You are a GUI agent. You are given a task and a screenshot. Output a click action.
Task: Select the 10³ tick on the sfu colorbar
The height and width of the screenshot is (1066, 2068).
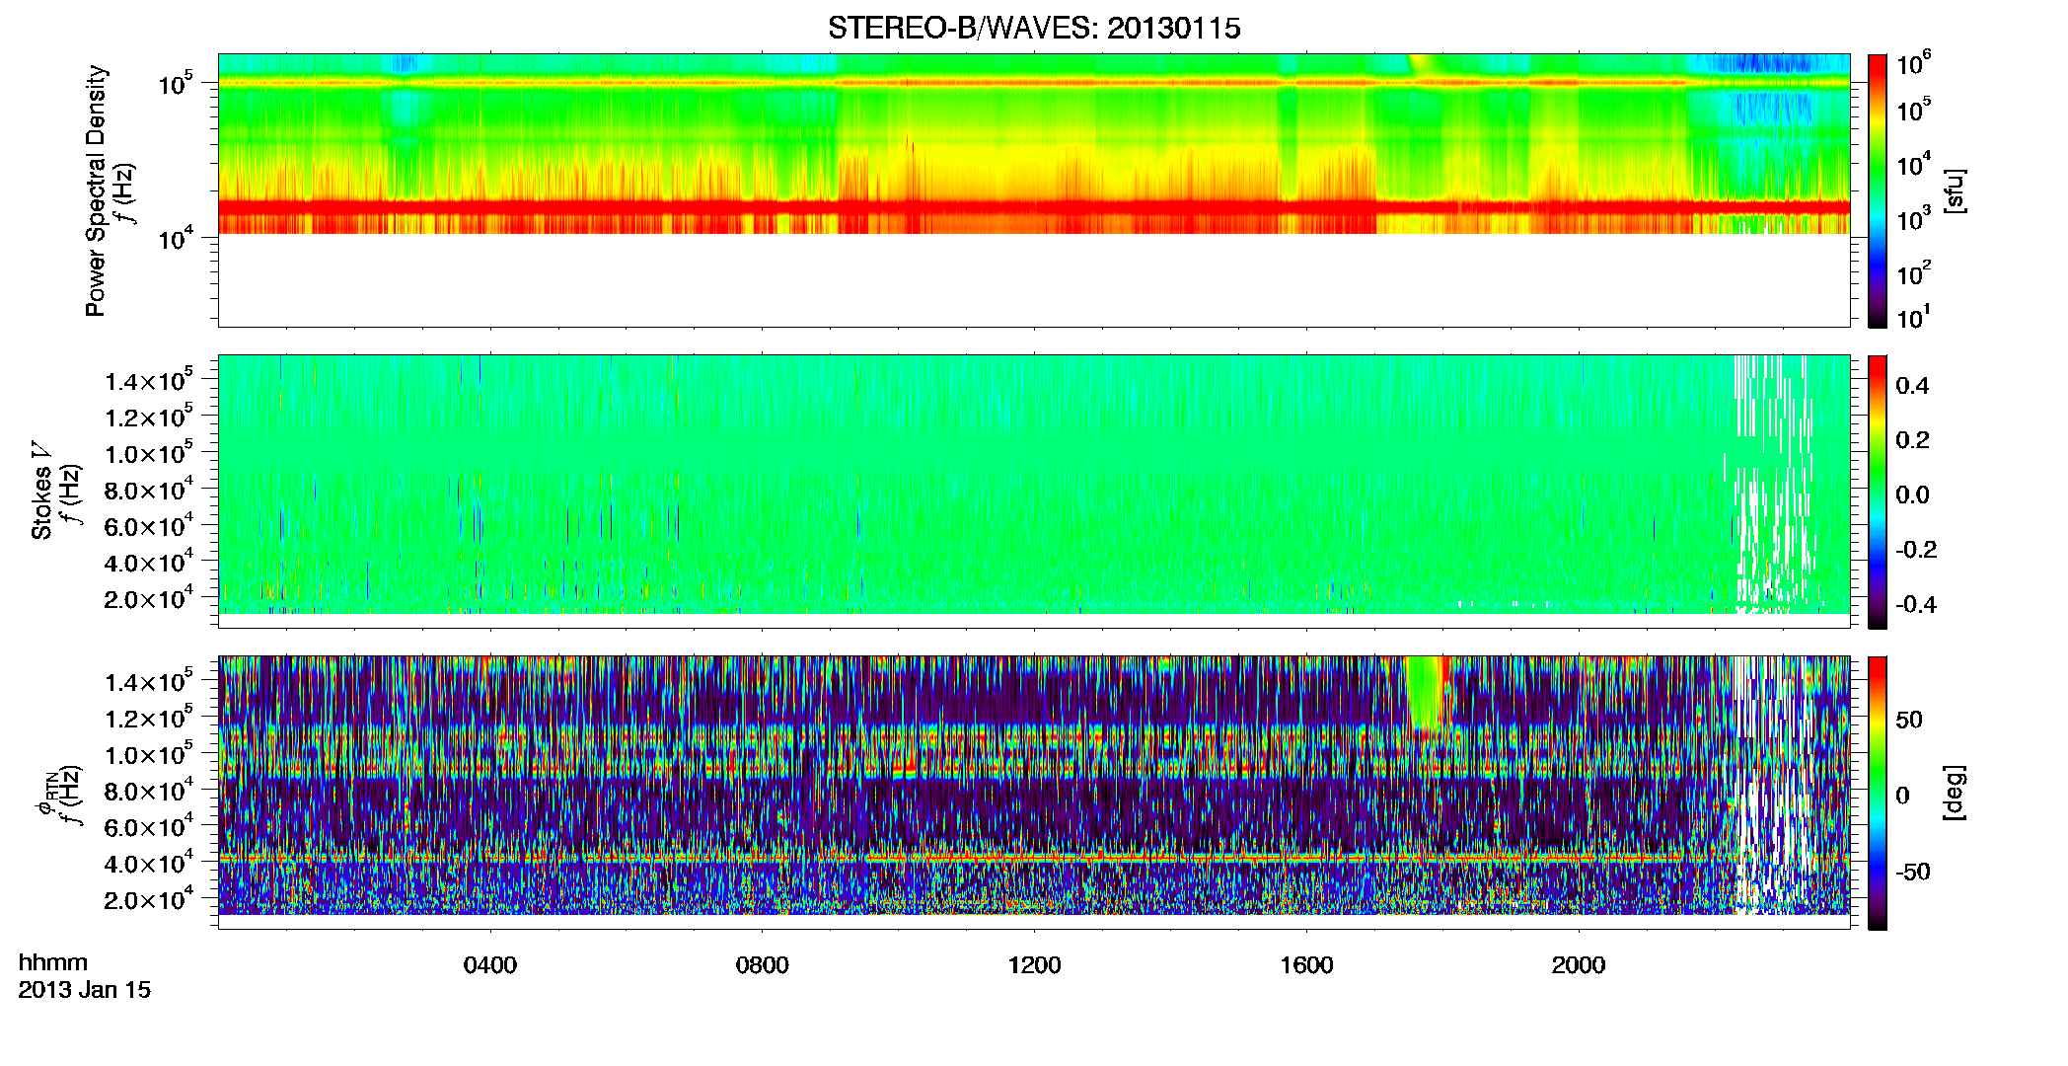click(x=1914, y=219)
